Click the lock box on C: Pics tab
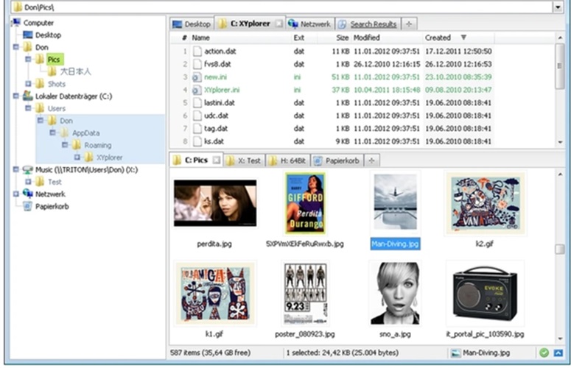Screen dimensions: 571x368 tap(217, 160)
